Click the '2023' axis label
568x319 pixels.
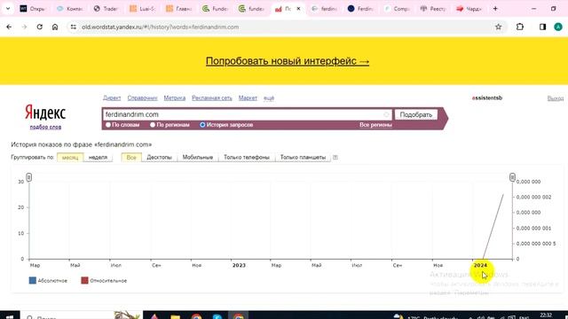coord(239,266)
